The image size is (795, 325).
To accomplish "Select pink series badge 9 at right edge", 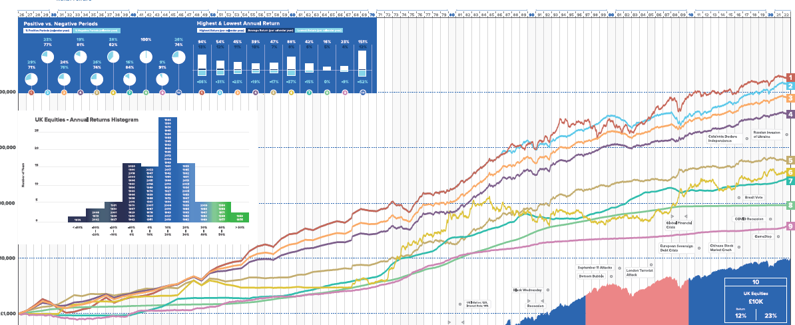I will tap(790, 226).
